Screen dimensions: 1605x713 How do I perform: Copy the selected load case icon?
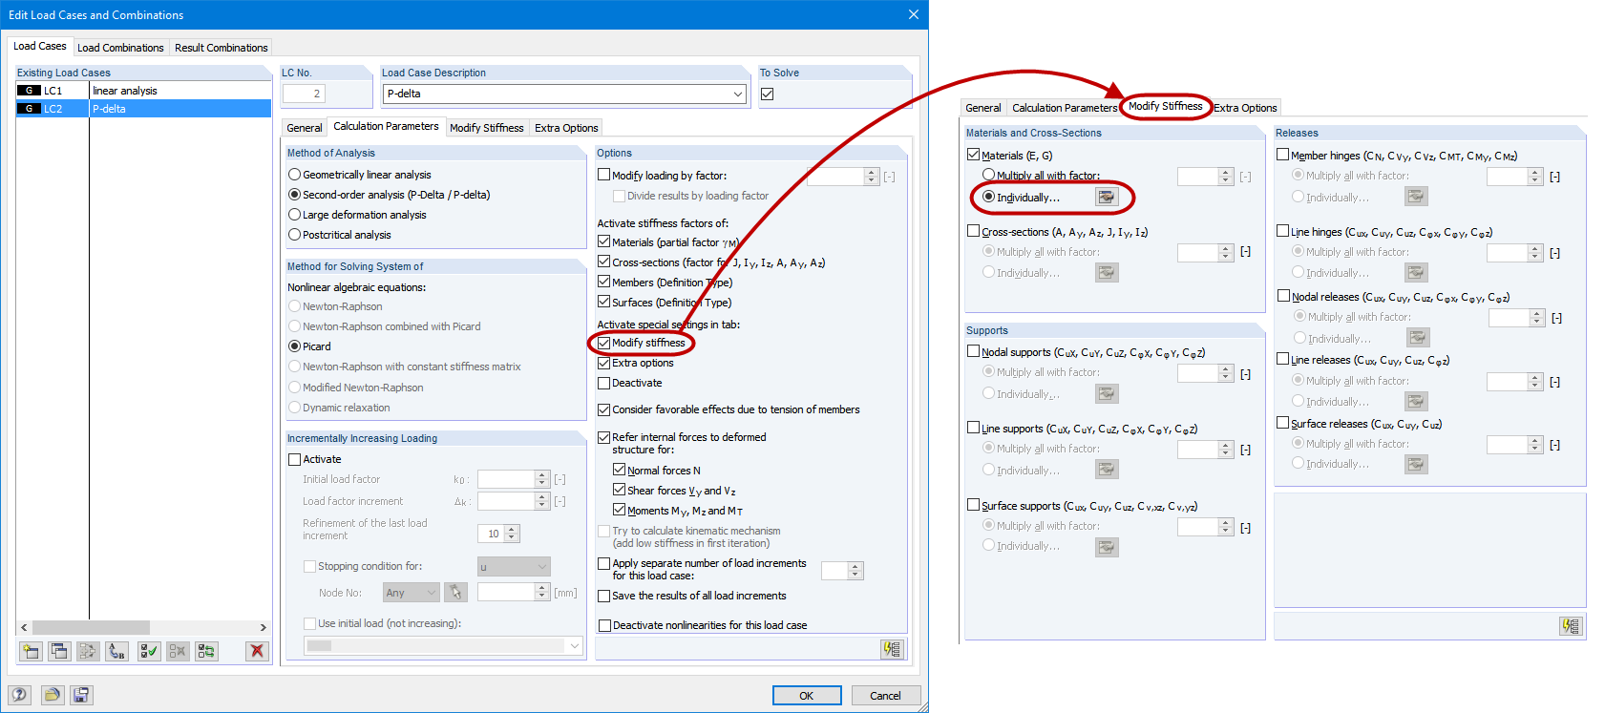[x=59, y=651]
